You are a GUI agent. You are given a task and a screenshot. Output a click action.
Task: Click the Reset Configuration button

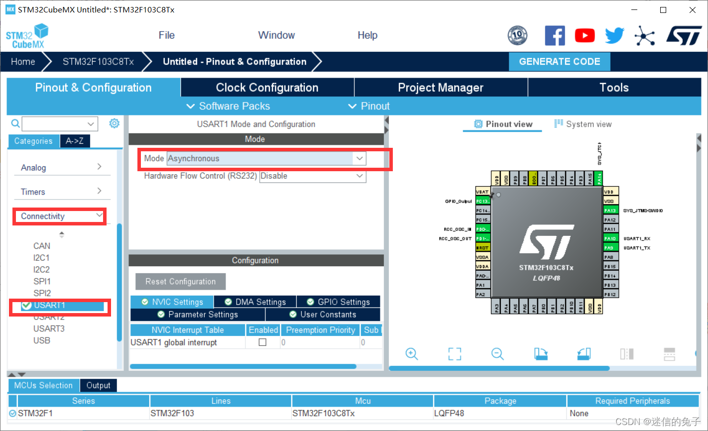(x=180, y=281)
